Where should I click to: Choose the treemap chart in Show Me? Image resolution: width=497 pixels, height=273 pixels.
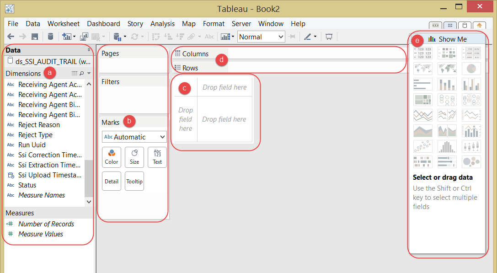(423, 100)
